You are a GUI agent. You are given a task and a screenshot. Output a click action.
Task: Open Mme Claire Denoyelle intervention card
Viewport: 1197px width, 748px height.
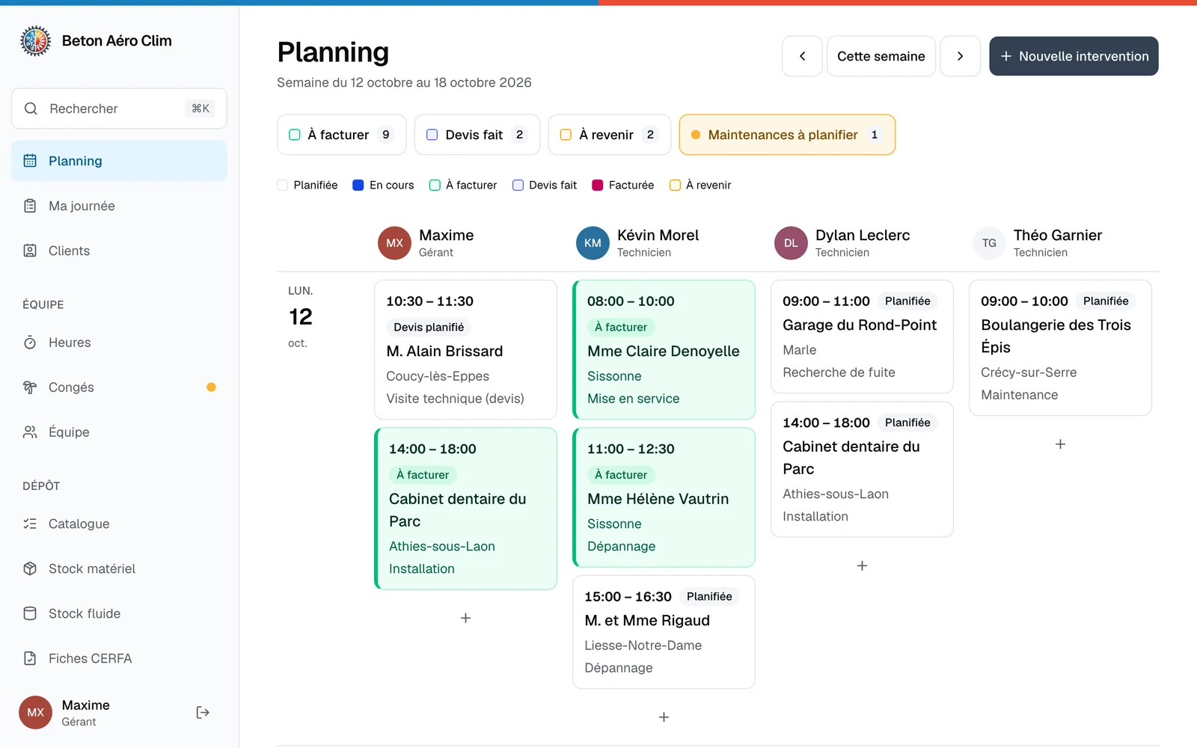coord(664,350)
